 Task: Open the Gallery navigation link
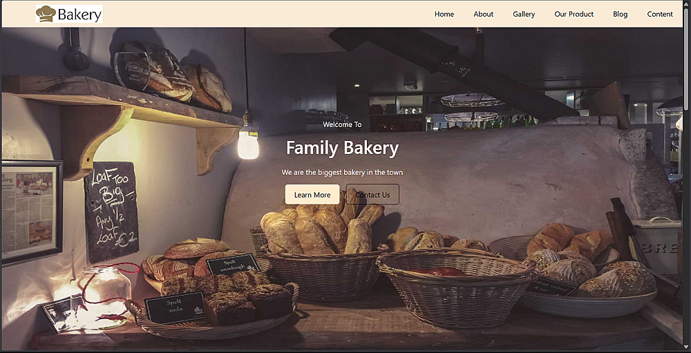tap(524, 14)
